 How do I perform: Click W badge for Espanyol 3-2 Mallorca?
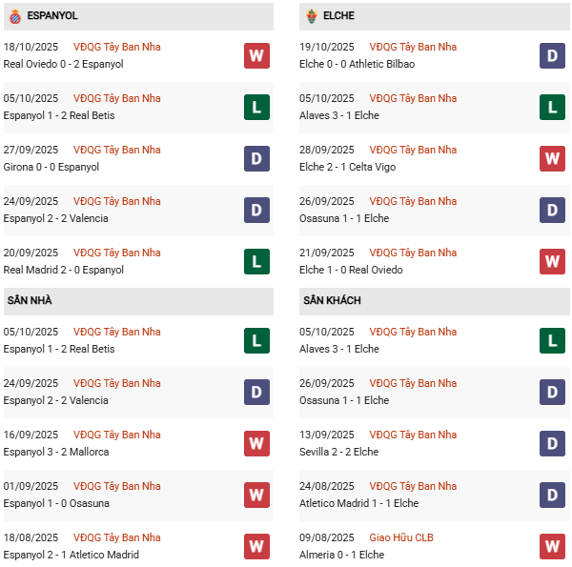click(x=256, y=443)
